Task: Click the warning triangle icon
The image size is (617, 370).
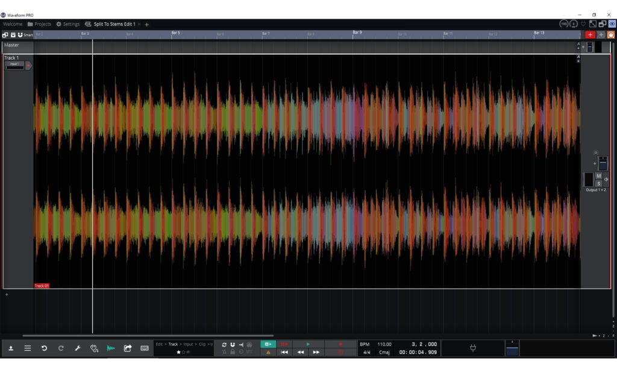Action: (x=268, y=353)
